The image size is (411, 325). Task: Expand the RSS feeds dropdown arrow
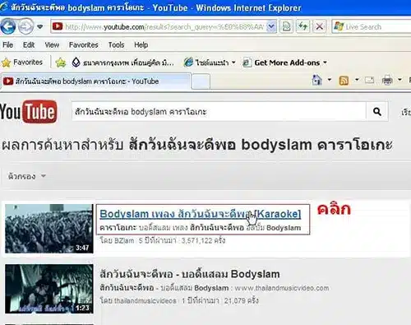point(357,80)
